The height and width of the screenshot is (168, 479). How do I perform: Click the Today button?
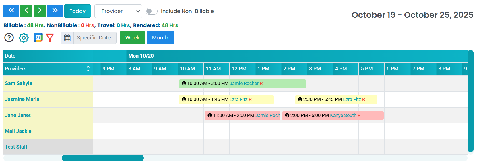(77, 11)
